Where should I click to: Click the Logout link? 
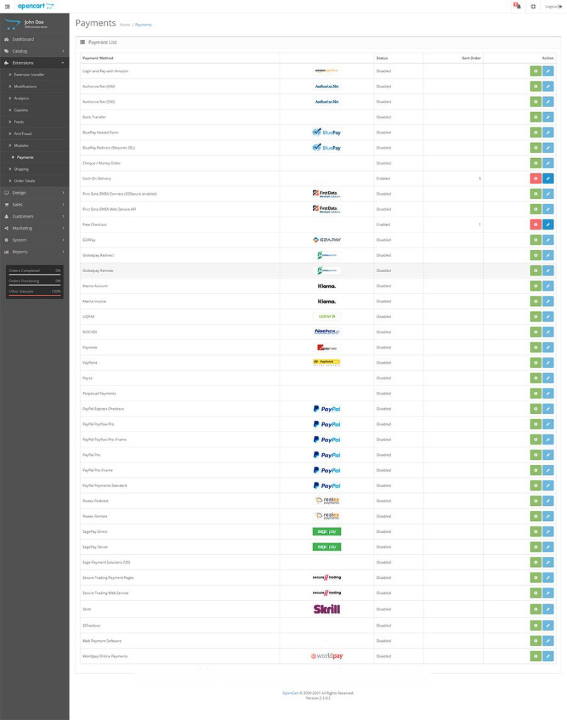pos(553,6)
